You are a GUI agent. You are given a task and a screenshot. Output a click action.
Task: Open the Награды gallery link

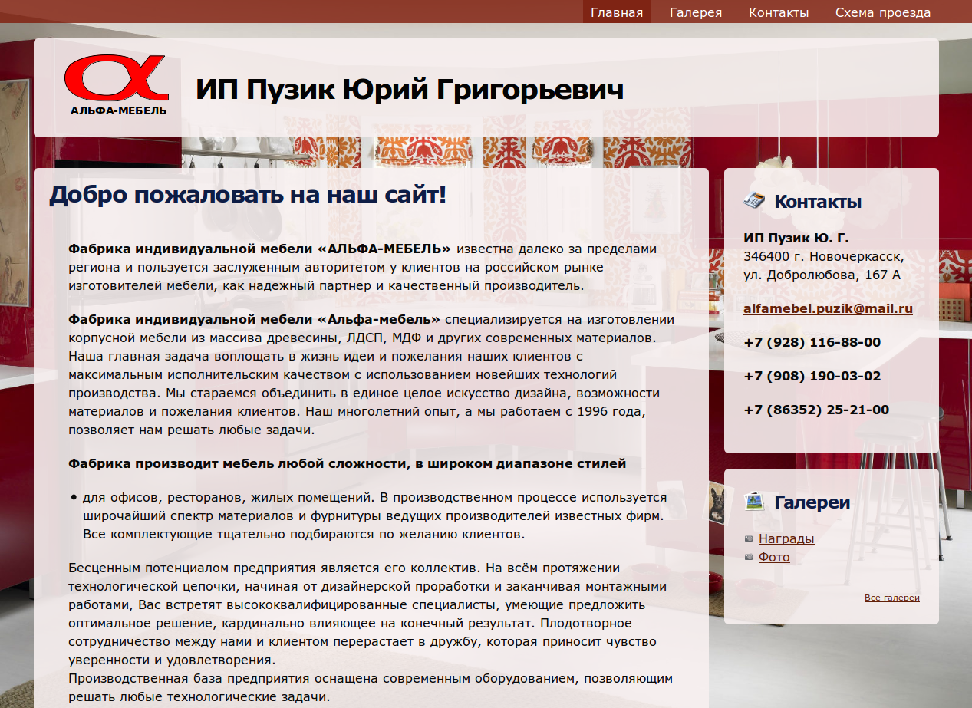pos(786,538)
